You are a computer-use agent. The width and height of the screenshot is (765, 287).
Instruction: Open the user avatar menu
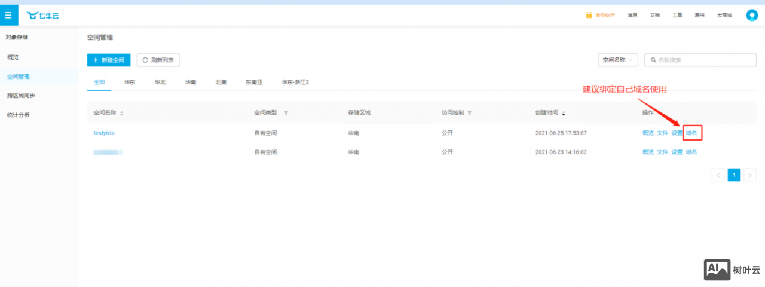coord(752,15)
